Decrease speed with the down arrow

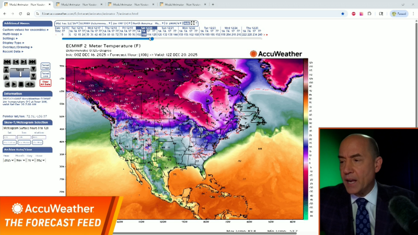click(33, 69)
